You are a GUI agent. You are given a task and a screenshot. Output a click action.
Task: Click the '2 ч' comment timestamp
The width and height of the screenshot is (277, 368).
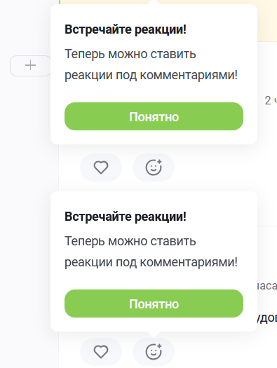[x=271, y=101]
